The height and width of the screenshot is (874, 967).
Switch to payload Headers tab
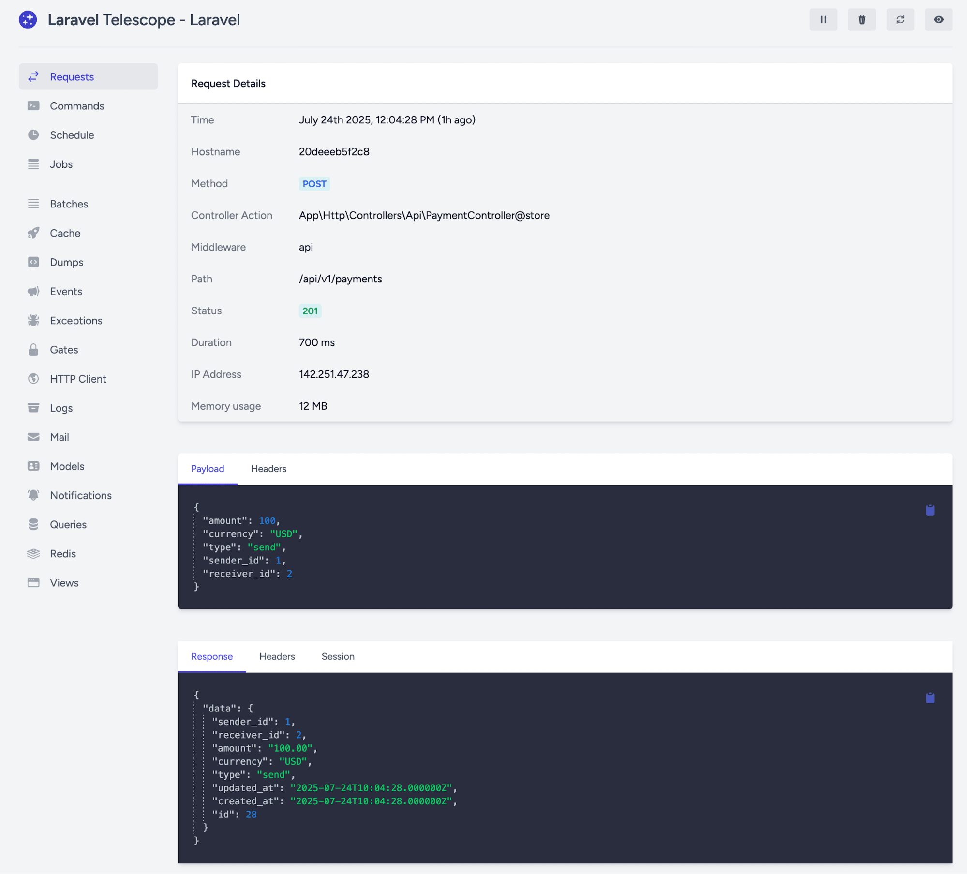268,469
